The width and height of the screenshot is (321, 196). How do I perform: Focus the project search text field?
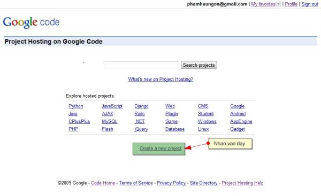coord(141,65)
